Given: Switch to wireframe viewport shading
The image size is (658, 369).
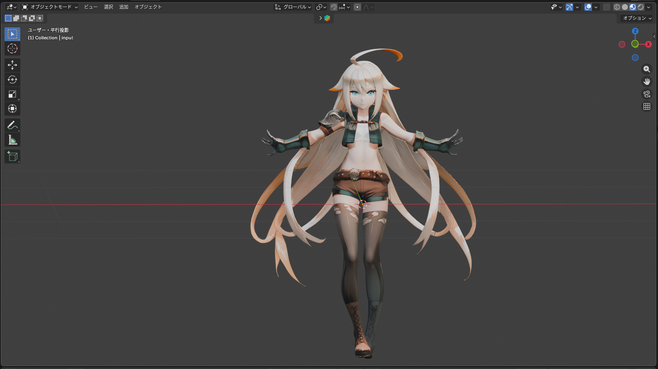Looking at the screenshot, I should click(617, 7).
